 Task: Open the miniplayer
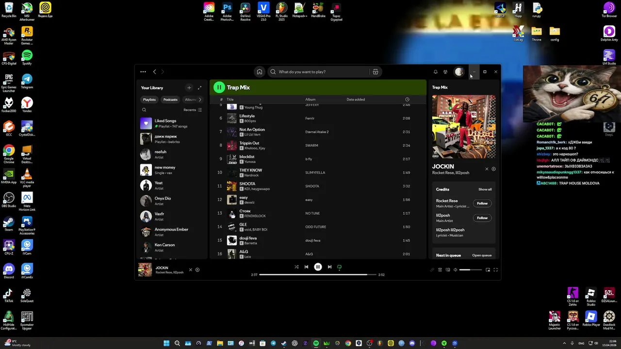488,270
